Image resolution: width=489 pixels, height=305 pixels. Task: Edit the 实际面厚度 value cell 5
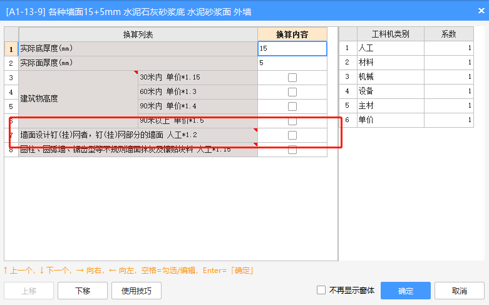click(x=292, y=63)
